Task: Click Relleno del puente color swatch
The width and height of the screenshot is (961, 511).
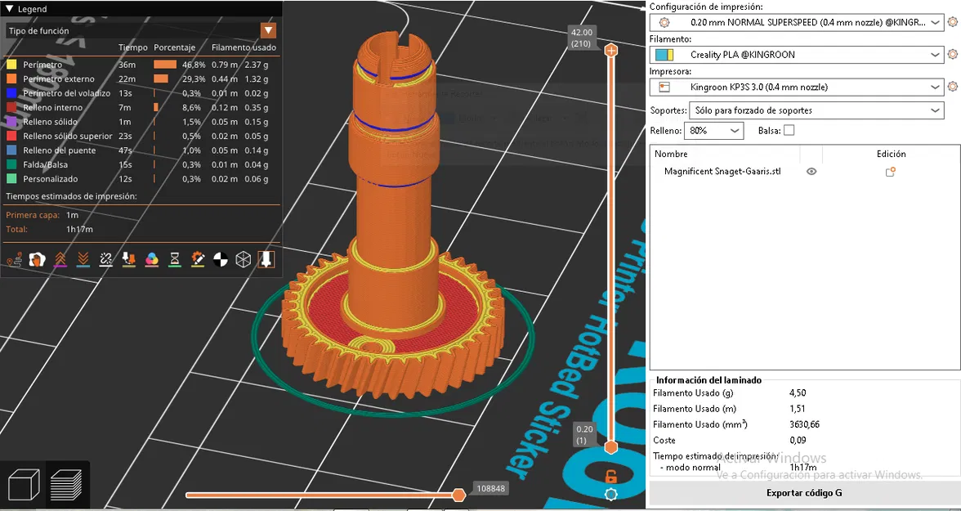Action: (x=11, y=150)
